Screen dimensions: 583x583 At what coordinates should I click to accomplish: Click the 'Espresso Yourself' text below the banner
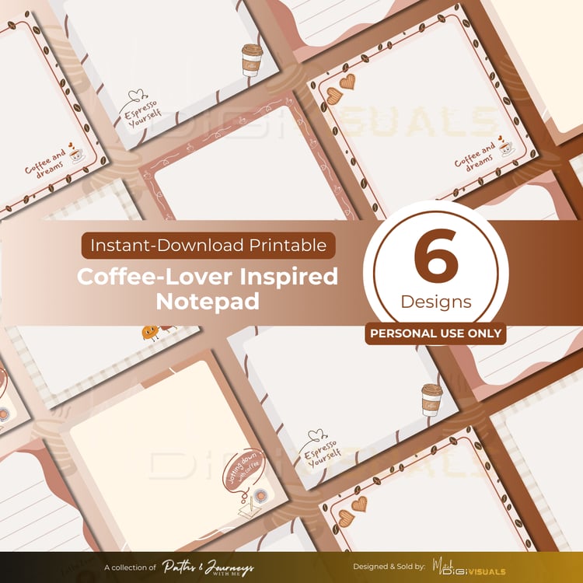click(322, 454)
